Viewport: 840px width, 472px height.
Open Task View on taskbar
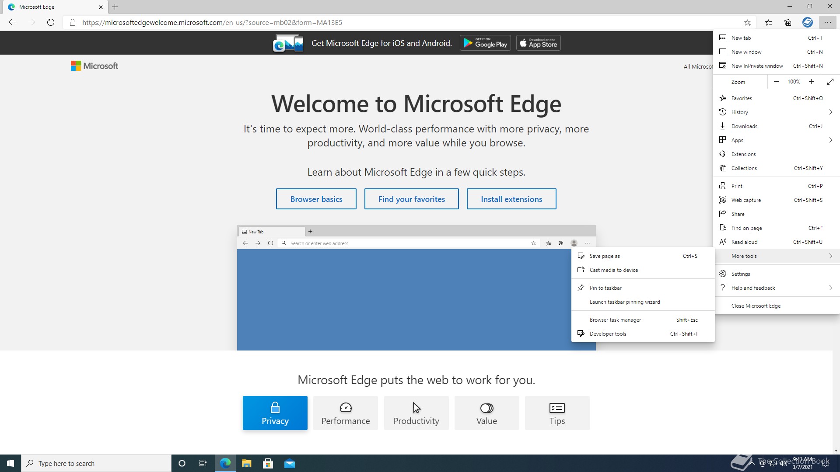(x=203, y=463)
